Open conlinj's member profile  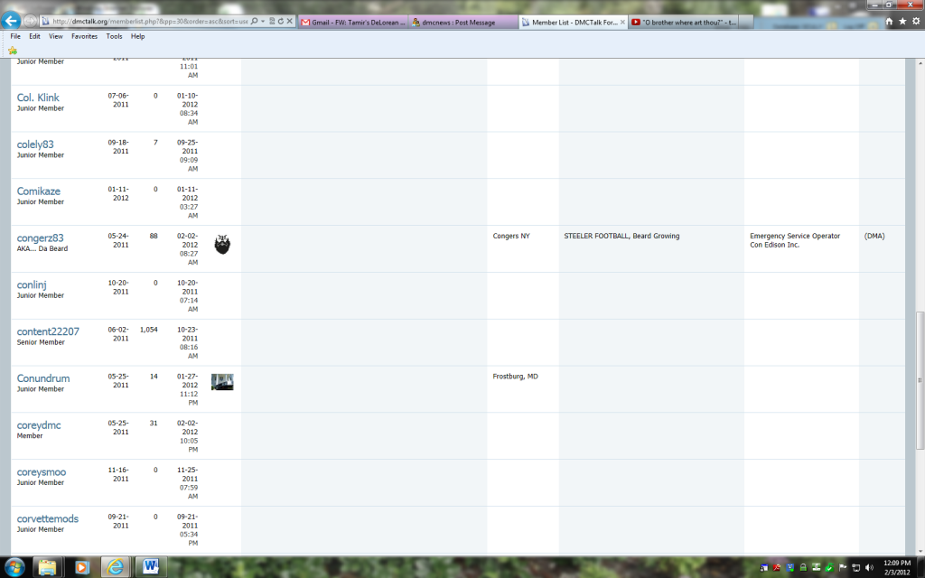click(32, 284)
